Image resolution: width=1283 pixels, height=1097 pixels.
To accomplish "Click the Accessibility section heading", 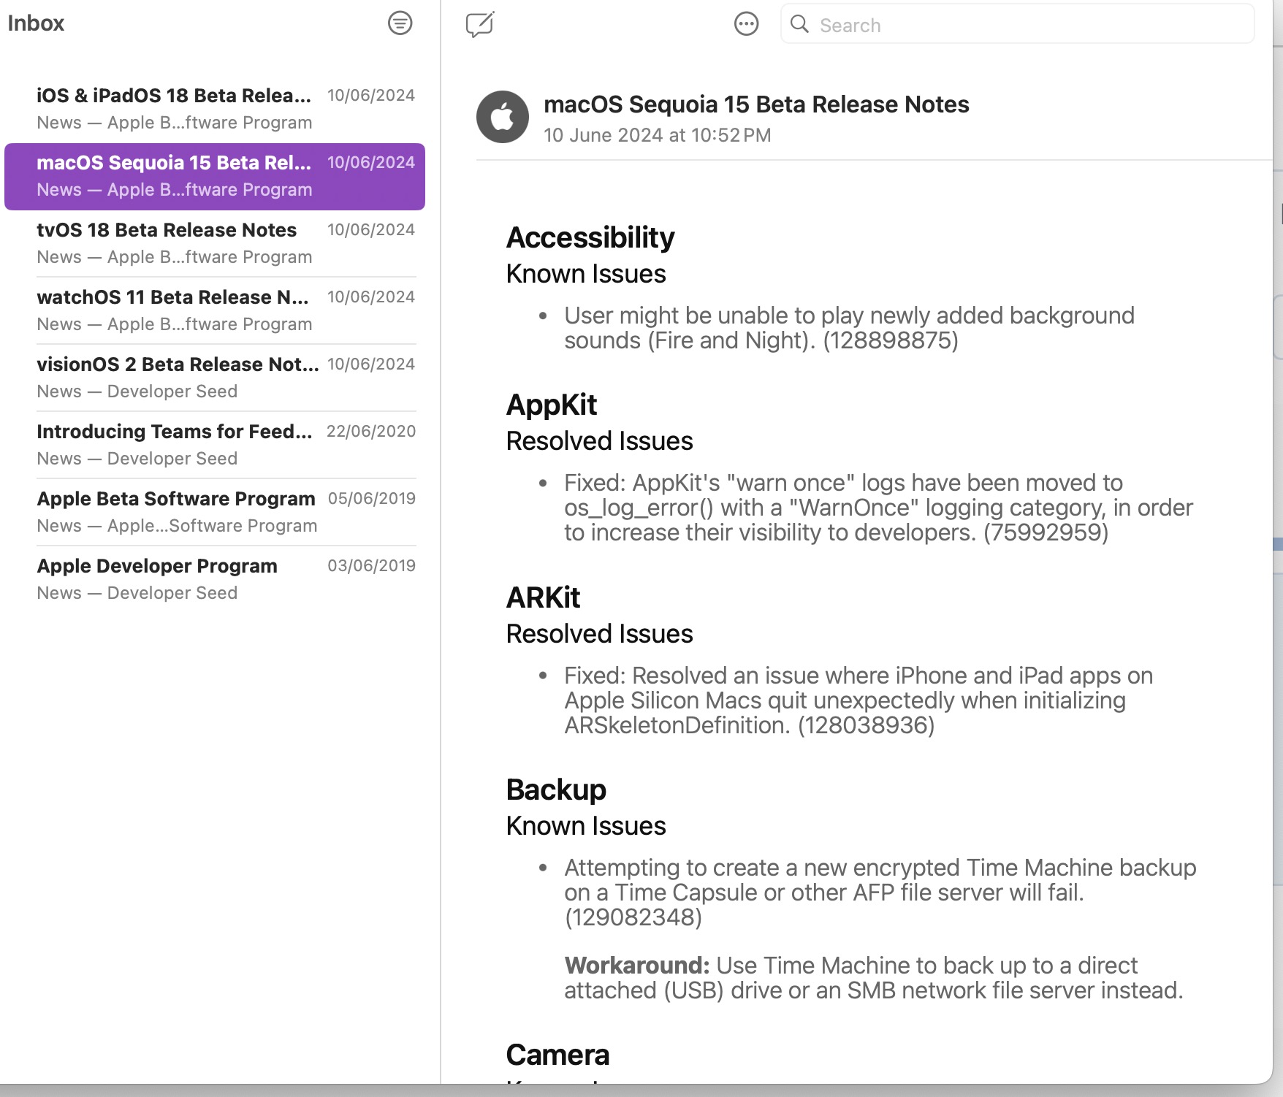I will (x=590, y=237).
